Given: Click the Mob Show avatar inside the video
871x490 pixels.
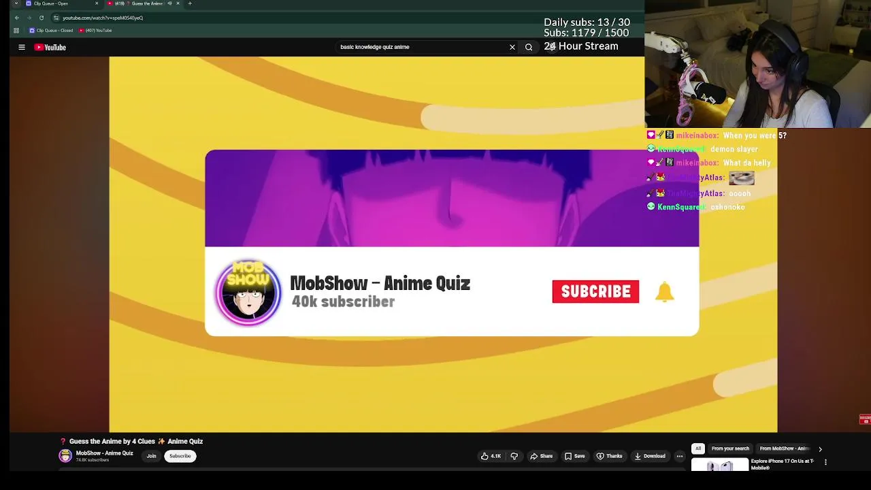Looking at the screenshot, I should (x=248, y=292).
